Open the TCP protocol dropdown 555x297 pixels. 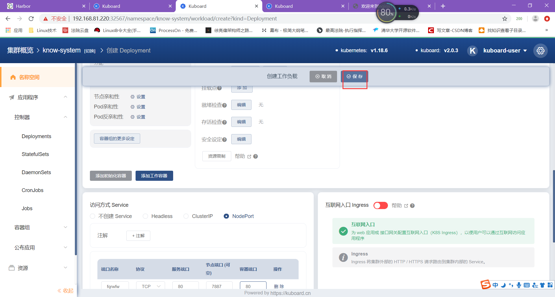pyautogui.click(x=151, y=286)
